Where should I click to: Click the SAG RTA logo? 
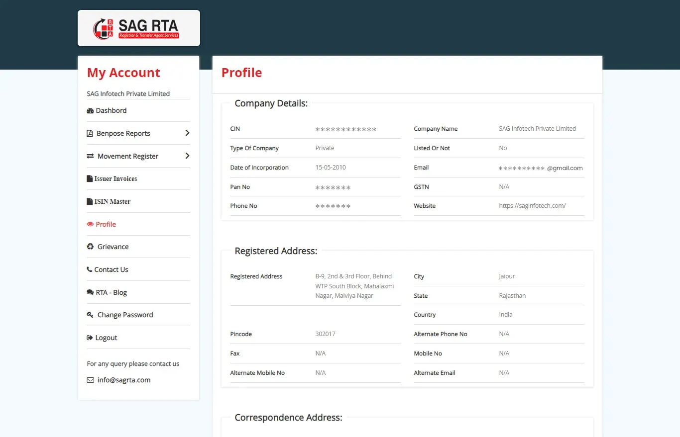pyautogui.click(x=138, y=28)
